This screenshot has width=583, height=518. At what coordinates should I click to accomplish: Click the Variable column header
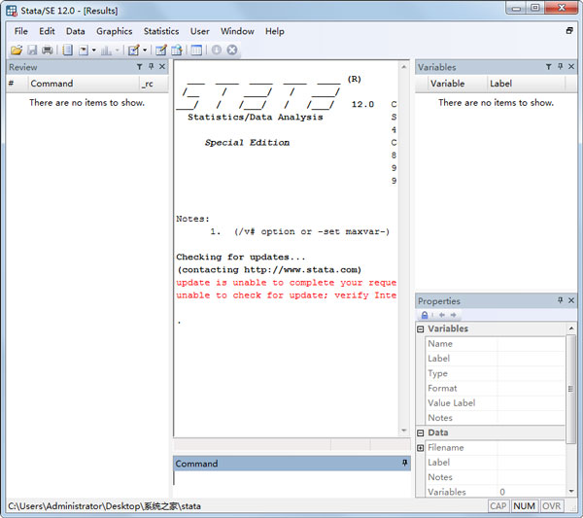point(457,84)
